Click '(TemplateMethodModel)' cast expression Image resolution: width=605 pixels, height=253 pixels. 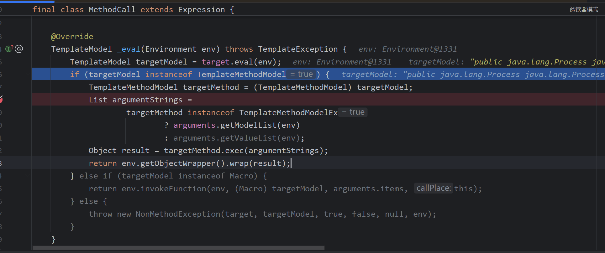302,87
